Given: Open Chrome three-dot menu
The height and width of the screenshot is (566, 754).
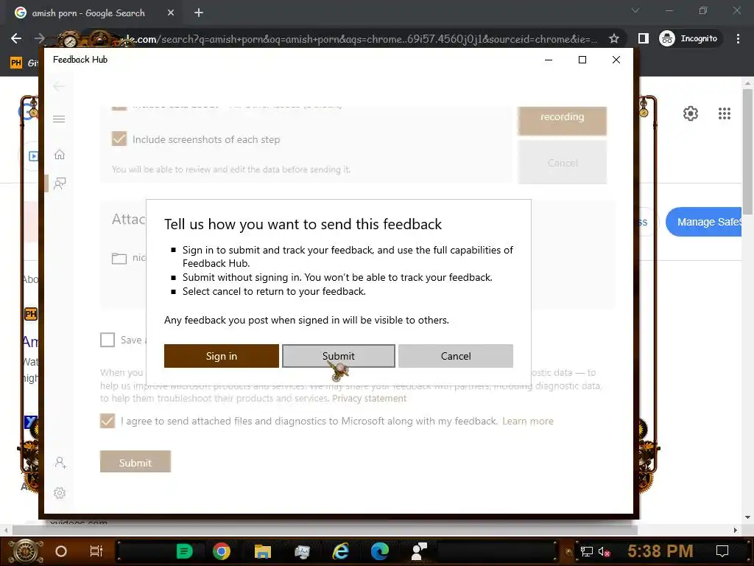Looking at the screenshot, I should [x=738, y=38].
